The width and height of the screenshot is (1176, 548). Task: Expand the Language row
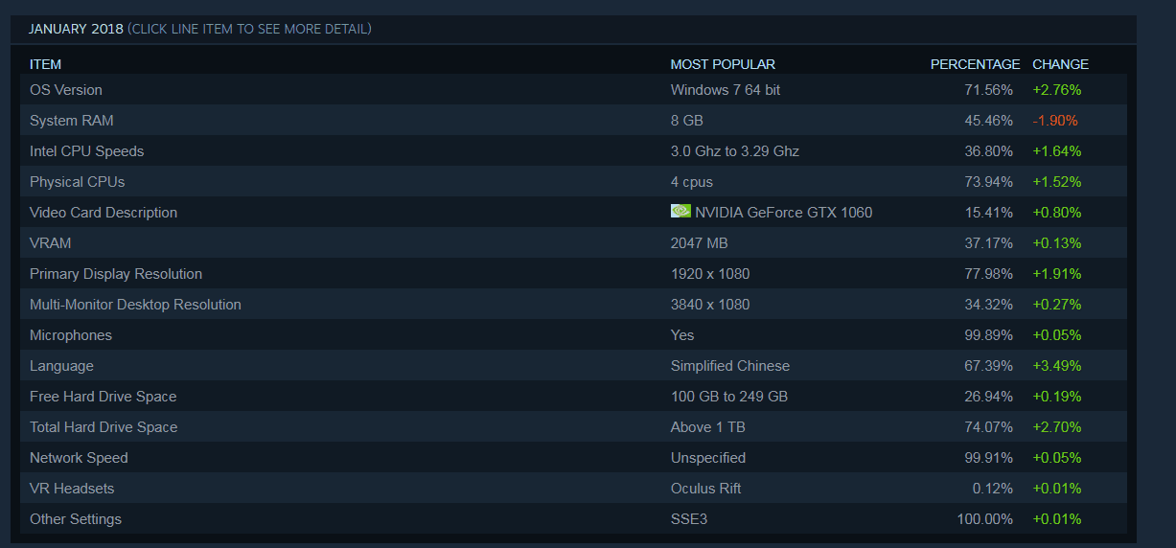tap(61, 366)
